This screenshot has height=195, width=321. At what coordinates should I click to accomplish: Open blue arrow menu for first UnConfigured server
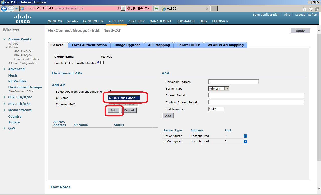(245, 136)
